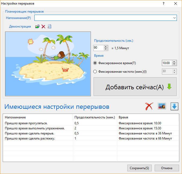This screenshot has height=174, width=182.
Task: Click the Напоминание(P) label
Action: 18,18
